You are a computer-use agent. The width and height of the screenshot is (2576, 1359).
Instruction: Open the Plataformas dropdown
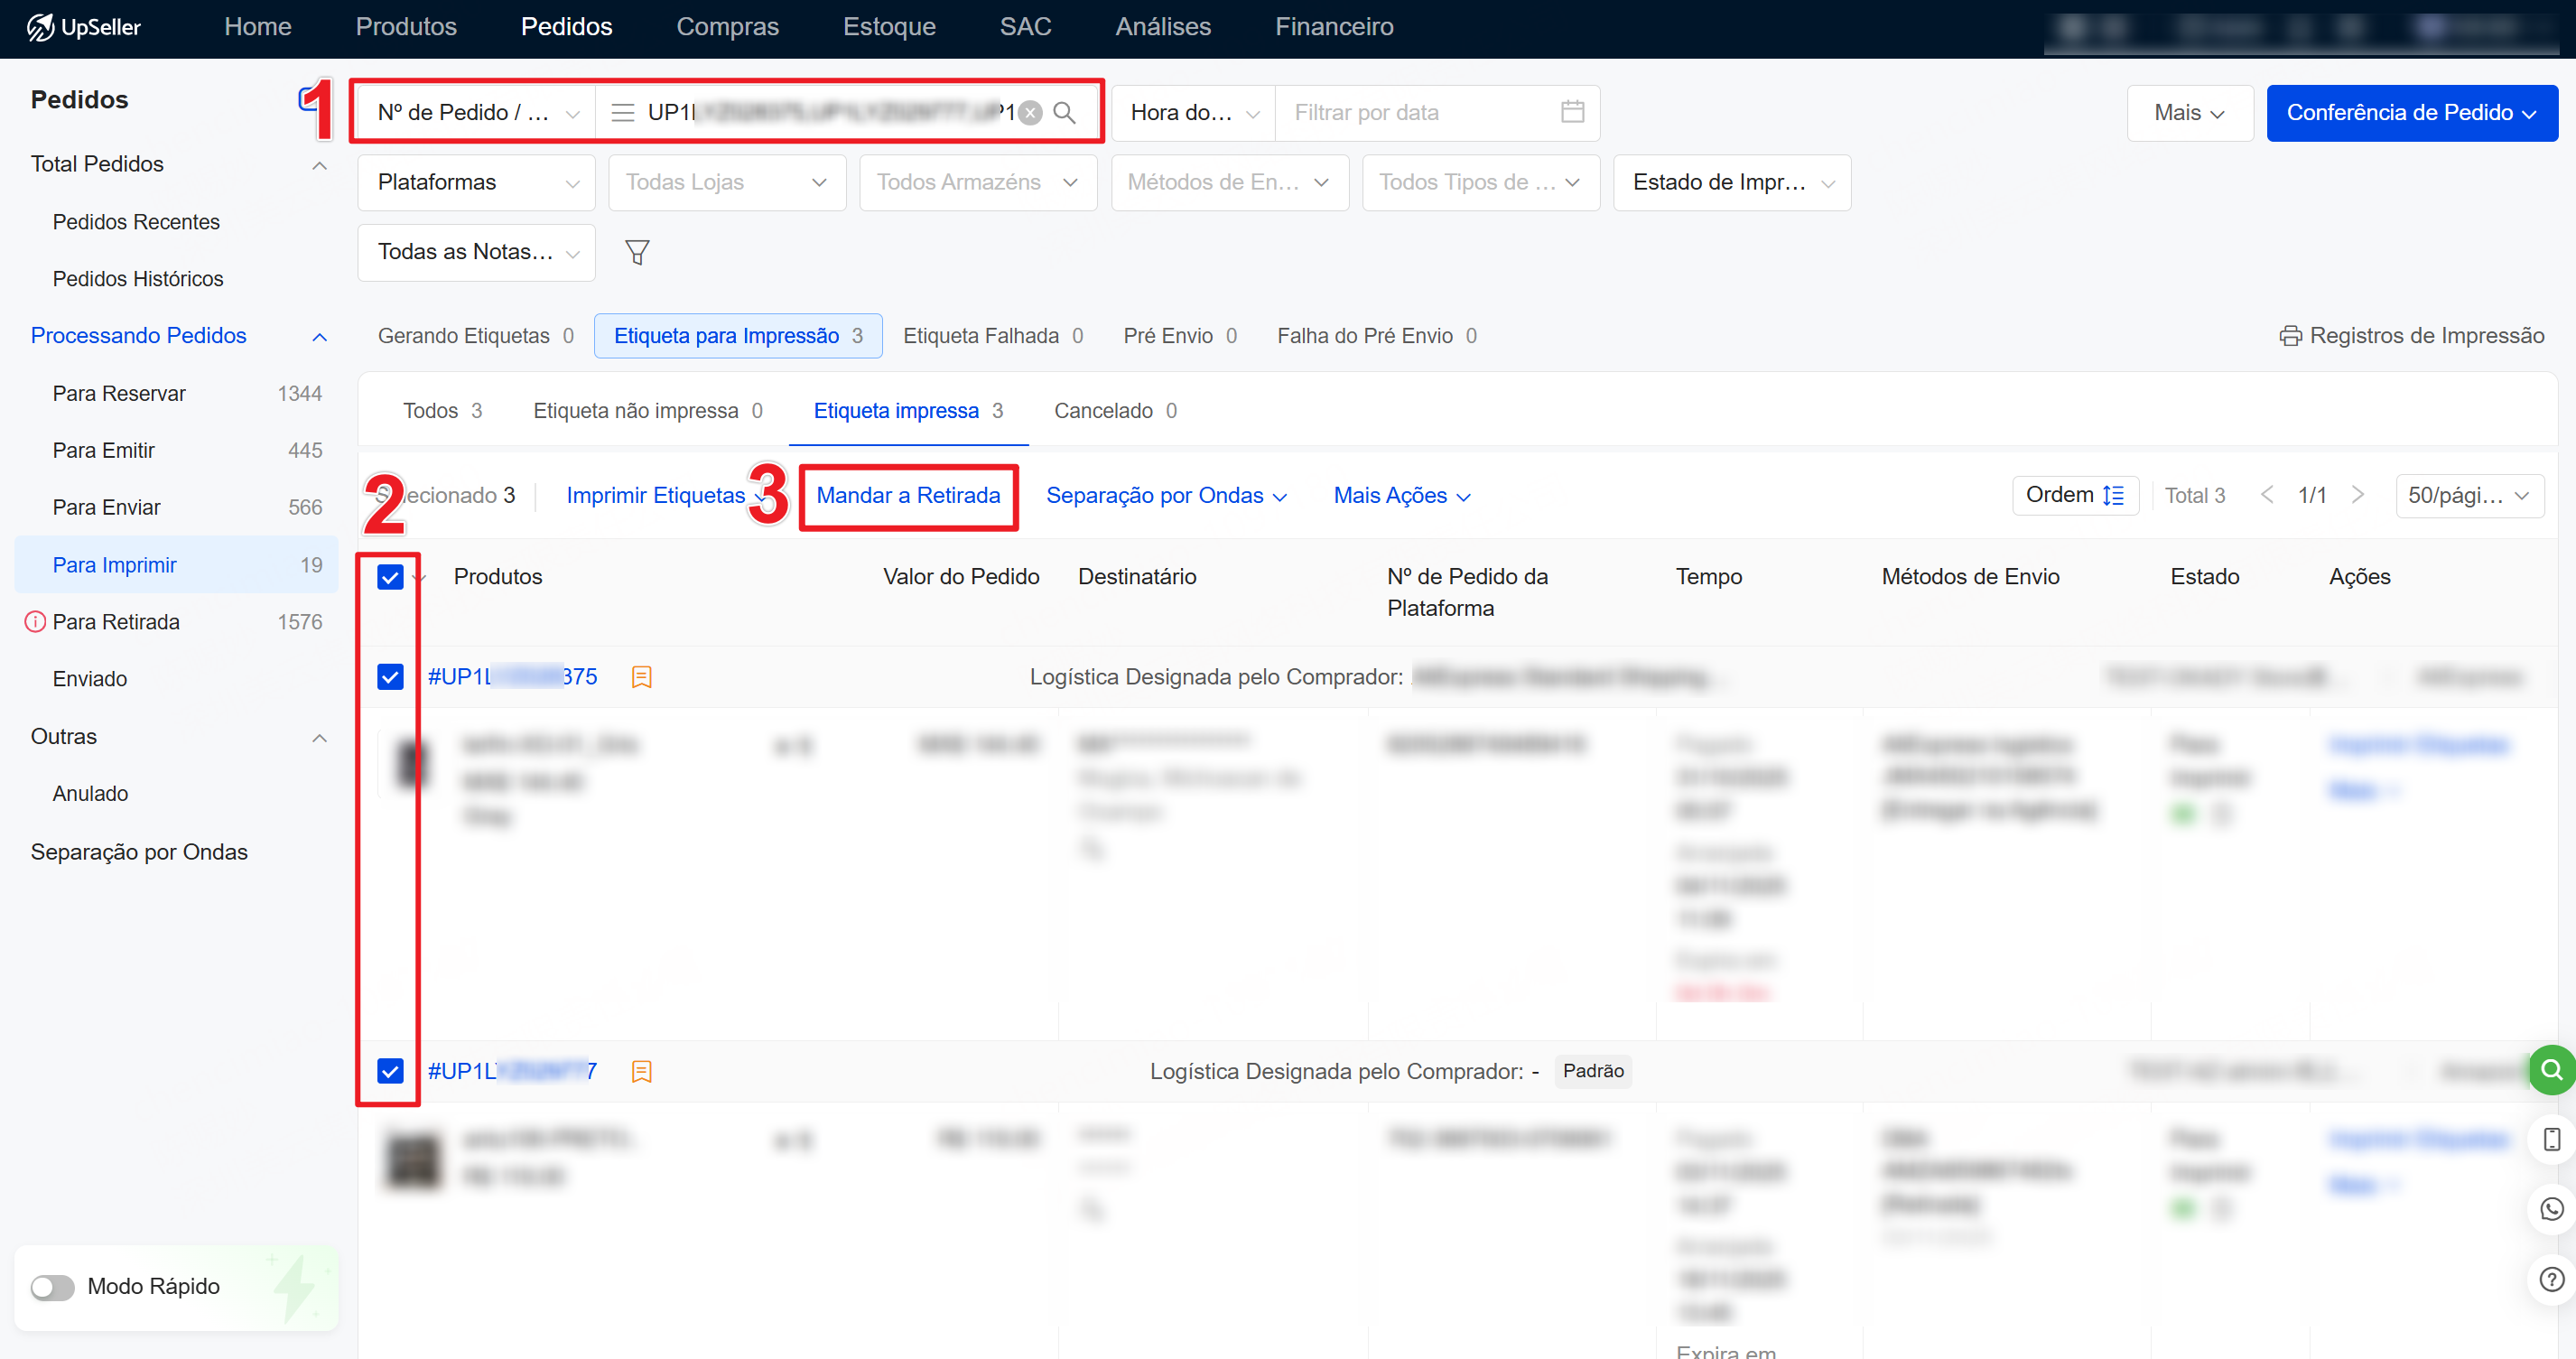coord(476,182)
